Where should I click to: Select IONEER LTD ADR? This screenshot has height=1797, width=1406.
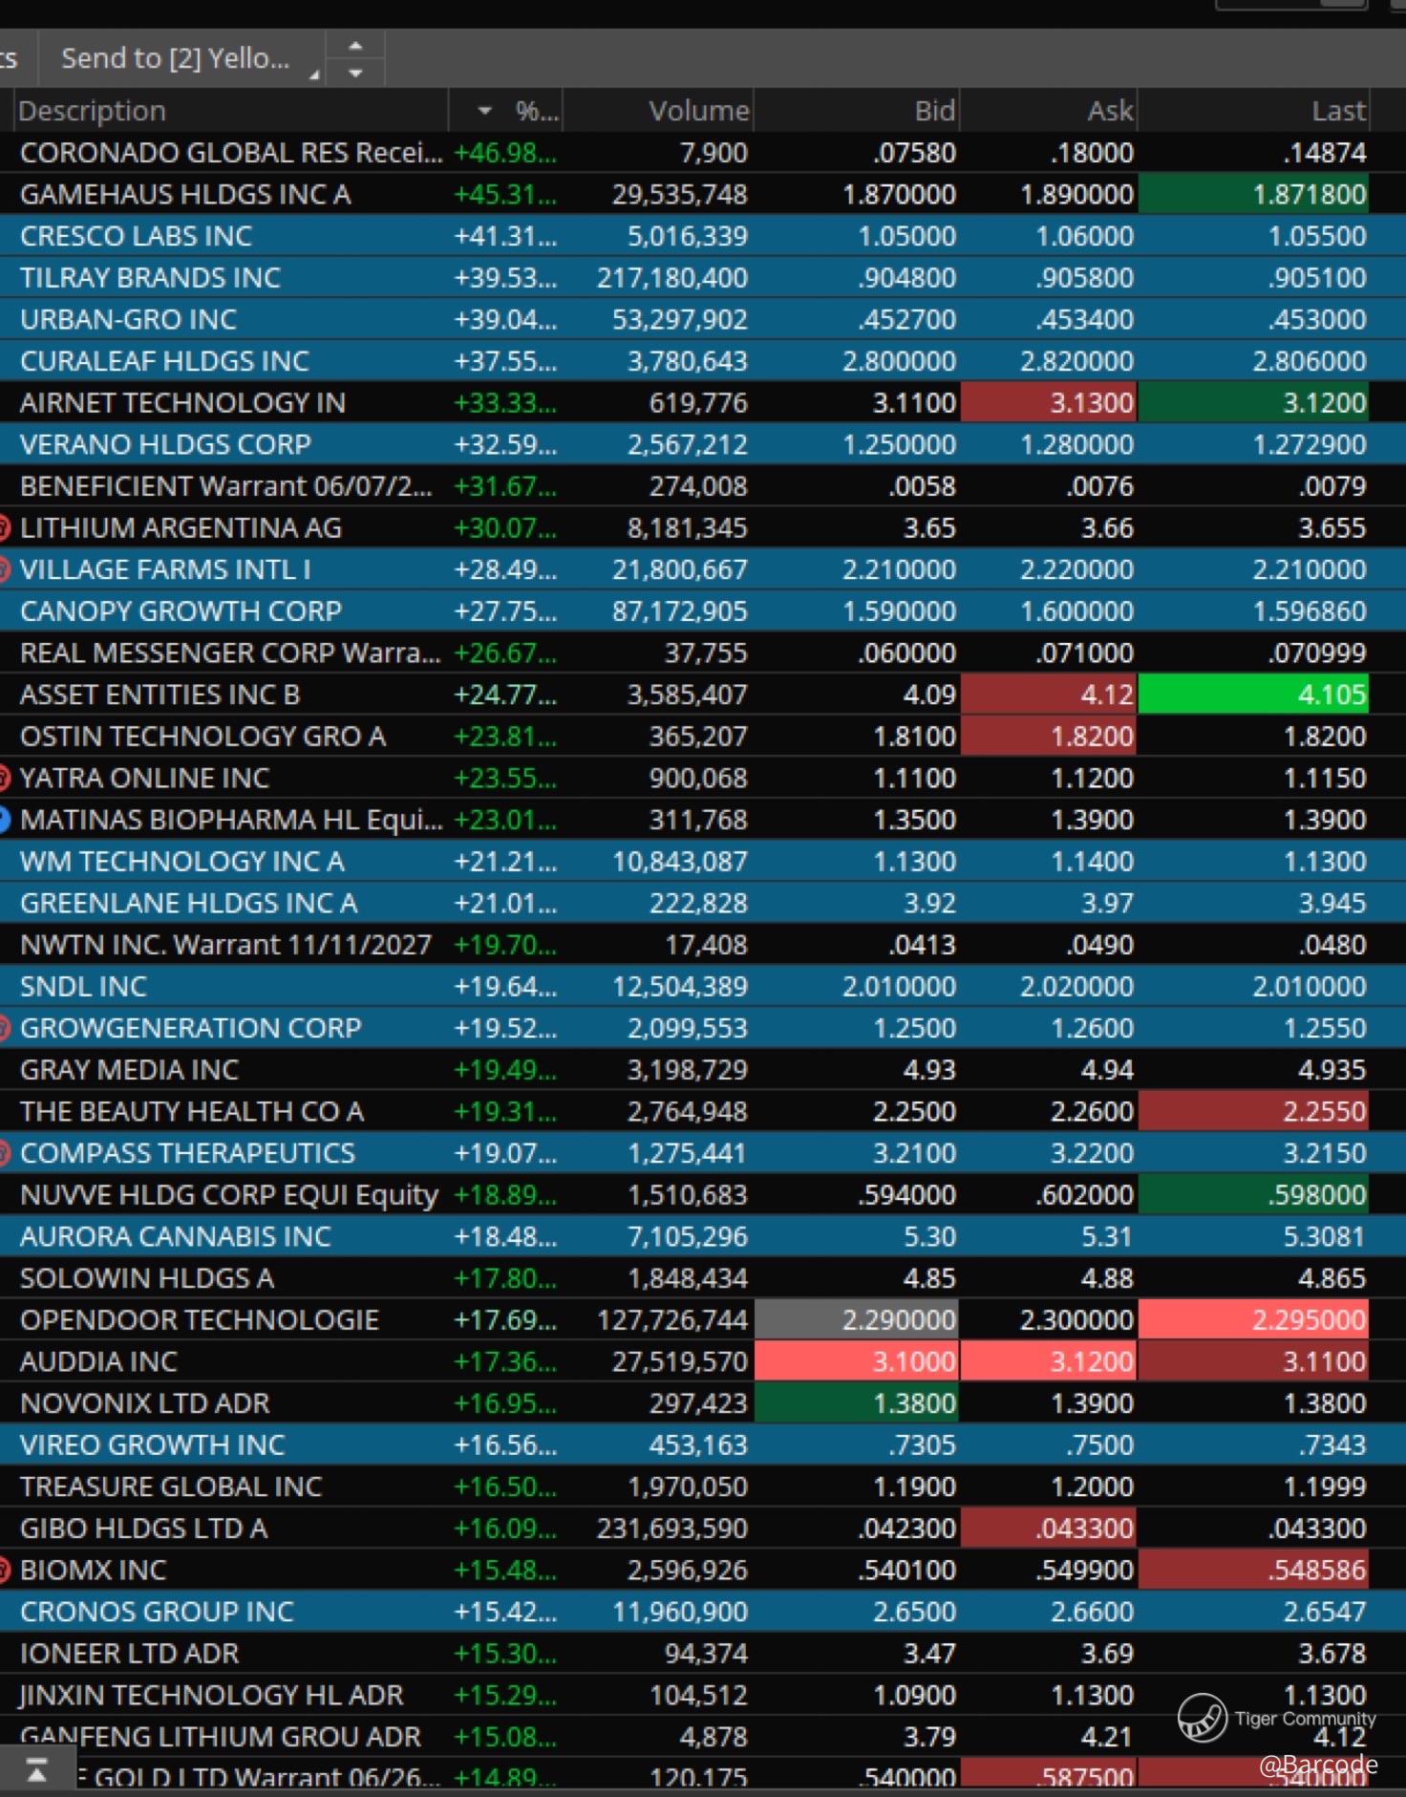tap(129, 1655)
